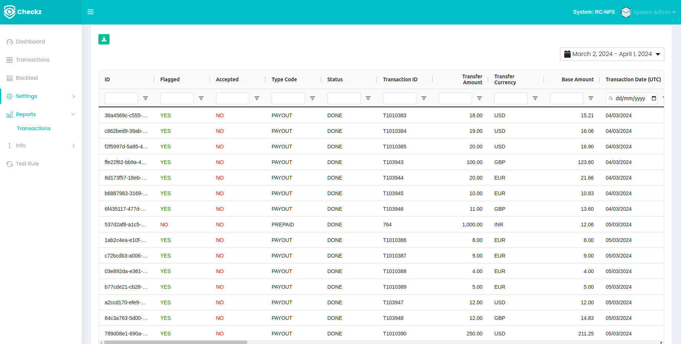The height and width of the screenshot is (344, 681).
Task: Click the red NO flagged cell in 537d2af8 row
Action: coord(164,225)
